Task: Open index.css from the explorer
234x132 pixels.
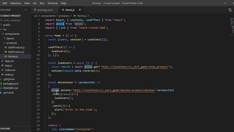Action: (x=10, y=70)
